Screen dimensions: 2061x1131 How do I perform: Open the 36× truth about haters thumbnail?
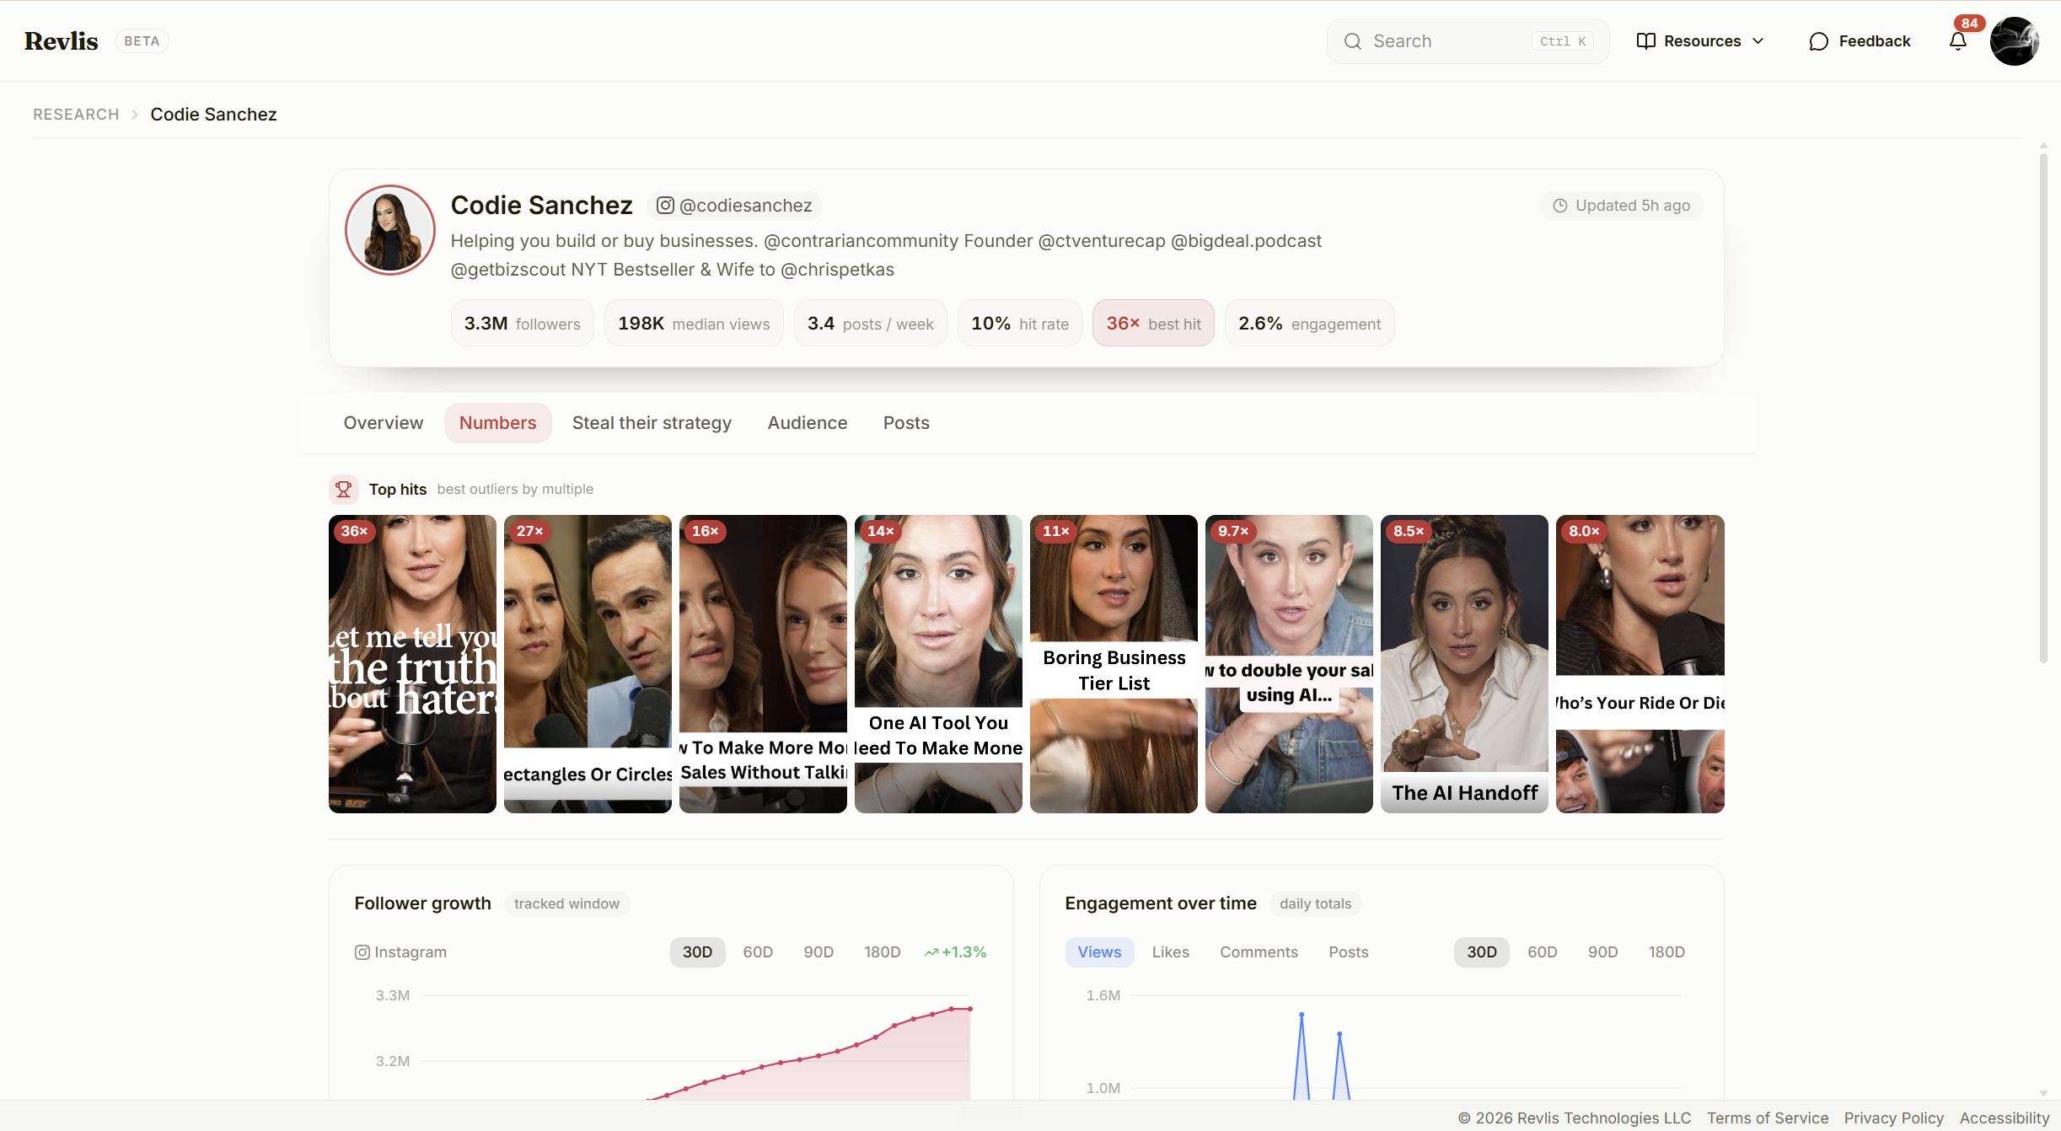pos(412,664)
